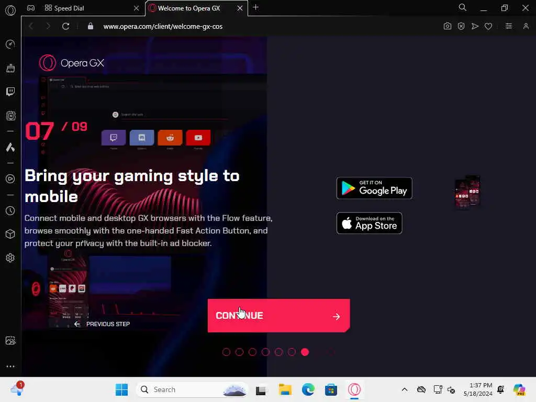The width and height of the screenshot is (536, 402).
Task: Open Player icon in sidebar
Action: click(10, 179)
